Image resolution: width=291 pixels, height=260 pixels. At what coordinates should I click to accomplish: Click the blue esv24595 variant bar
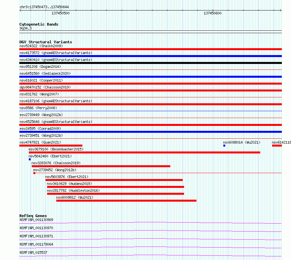pos(150,132)
